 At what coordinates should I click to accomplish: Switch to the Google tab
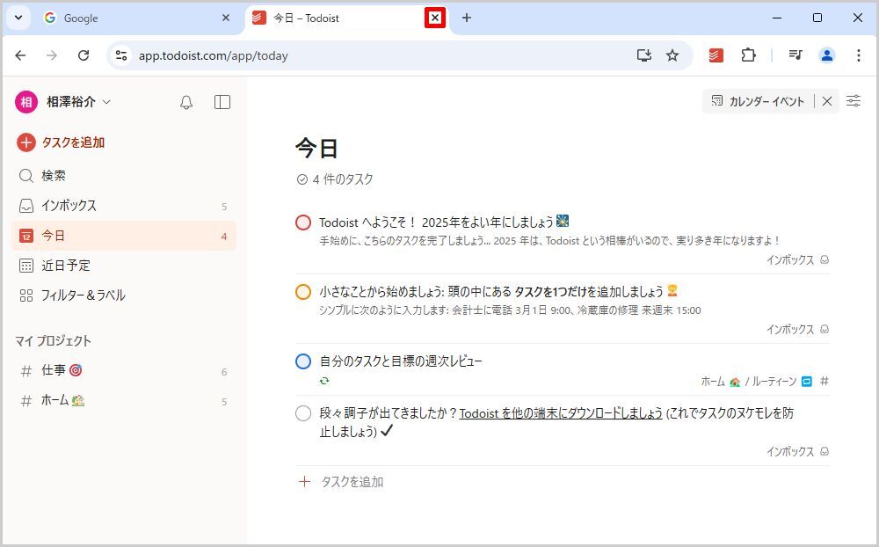(x=135, y=18)
